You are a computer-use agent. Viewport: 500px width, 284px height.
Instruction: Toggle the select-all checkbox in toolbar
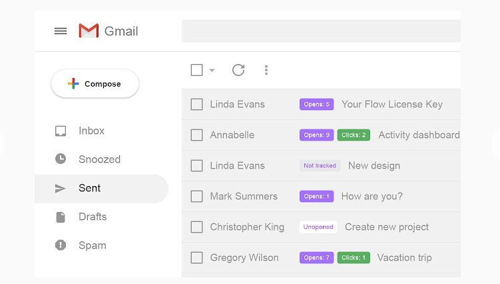pyautogui.click(x=196, y=70)
